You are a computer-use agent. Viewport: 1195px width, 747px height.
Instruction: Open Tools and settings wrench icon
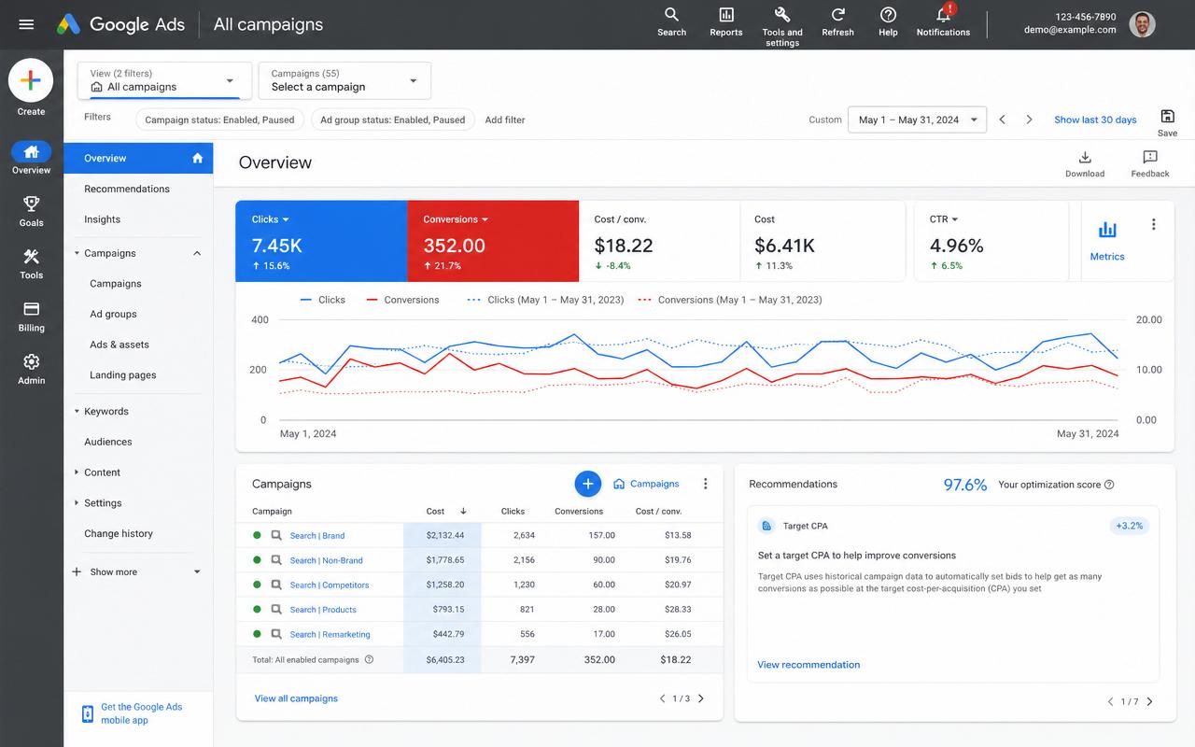pos(782,15)
